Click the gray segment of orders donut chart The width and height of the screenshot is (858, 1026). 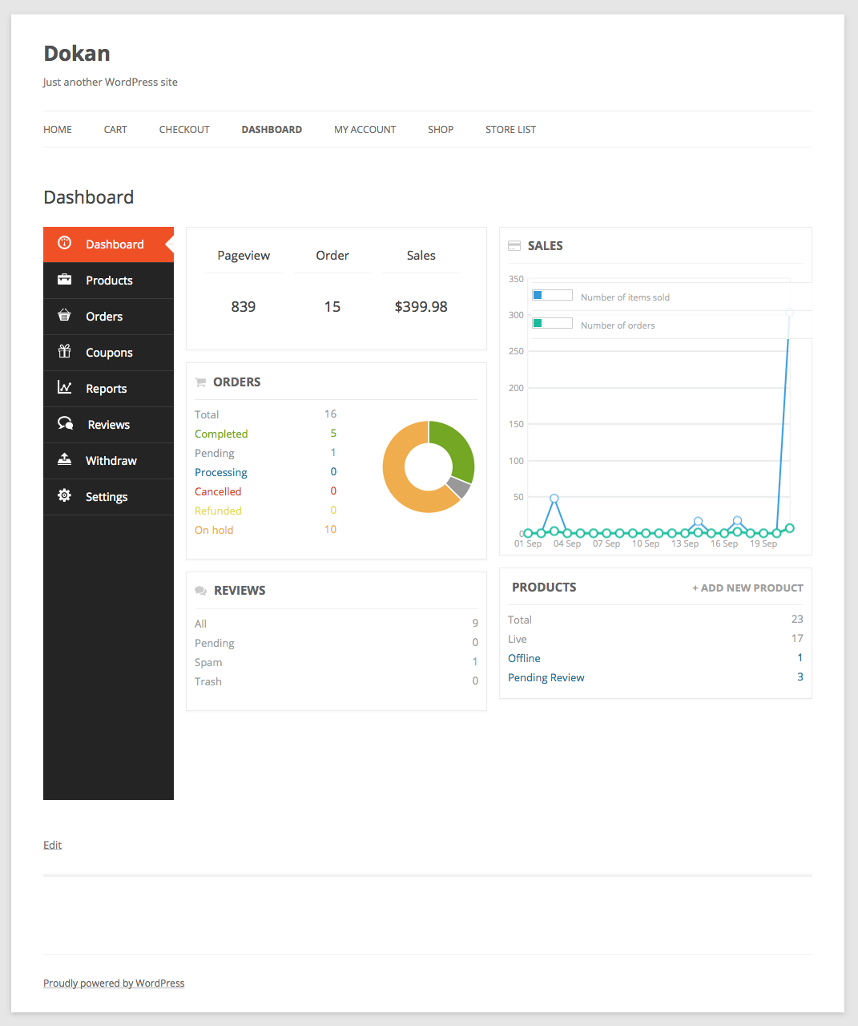coord(458,487)
